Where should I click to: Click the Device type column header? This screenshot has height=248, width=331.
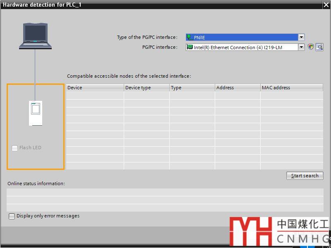point(146,88)
